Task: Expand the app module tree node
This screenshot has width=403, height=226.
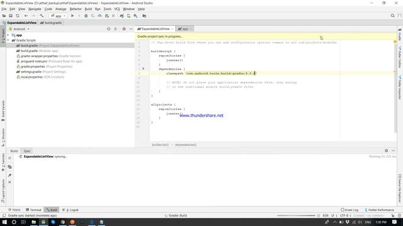Action: (8, 35)
